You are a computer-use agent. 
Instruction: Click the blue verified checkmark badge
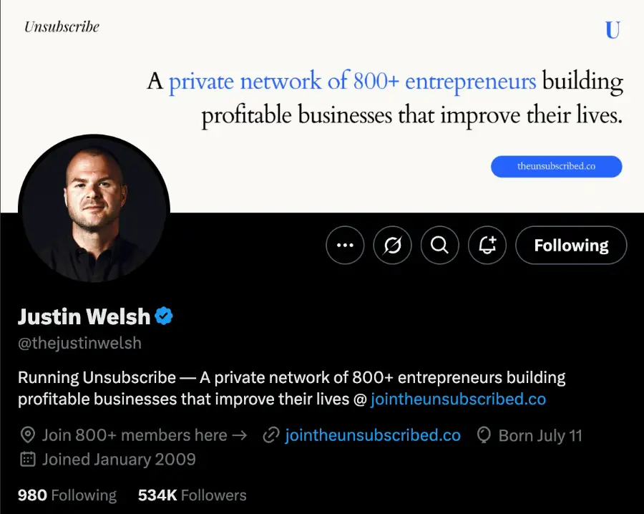[x=165, y=316]
